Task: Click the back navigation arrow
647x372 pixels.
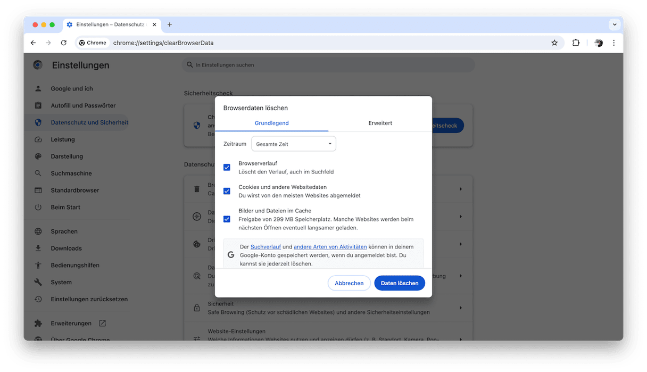Action: (x=33, y=43)
